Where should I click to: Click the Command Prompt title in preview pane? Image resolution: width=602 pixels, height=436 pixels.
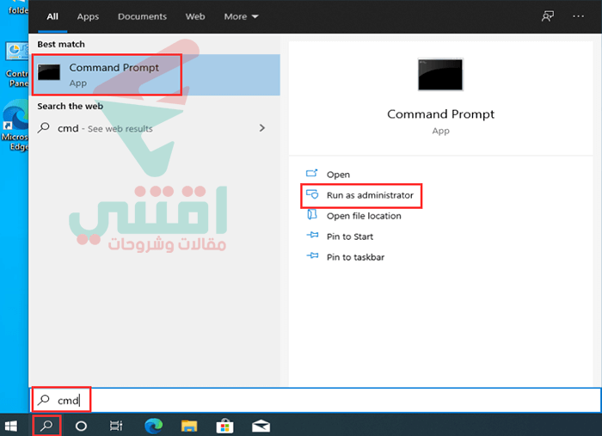(440, 114)
